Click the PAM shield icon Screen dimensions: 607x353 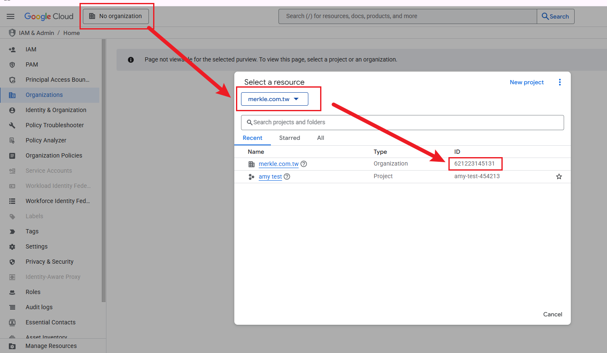12,65
